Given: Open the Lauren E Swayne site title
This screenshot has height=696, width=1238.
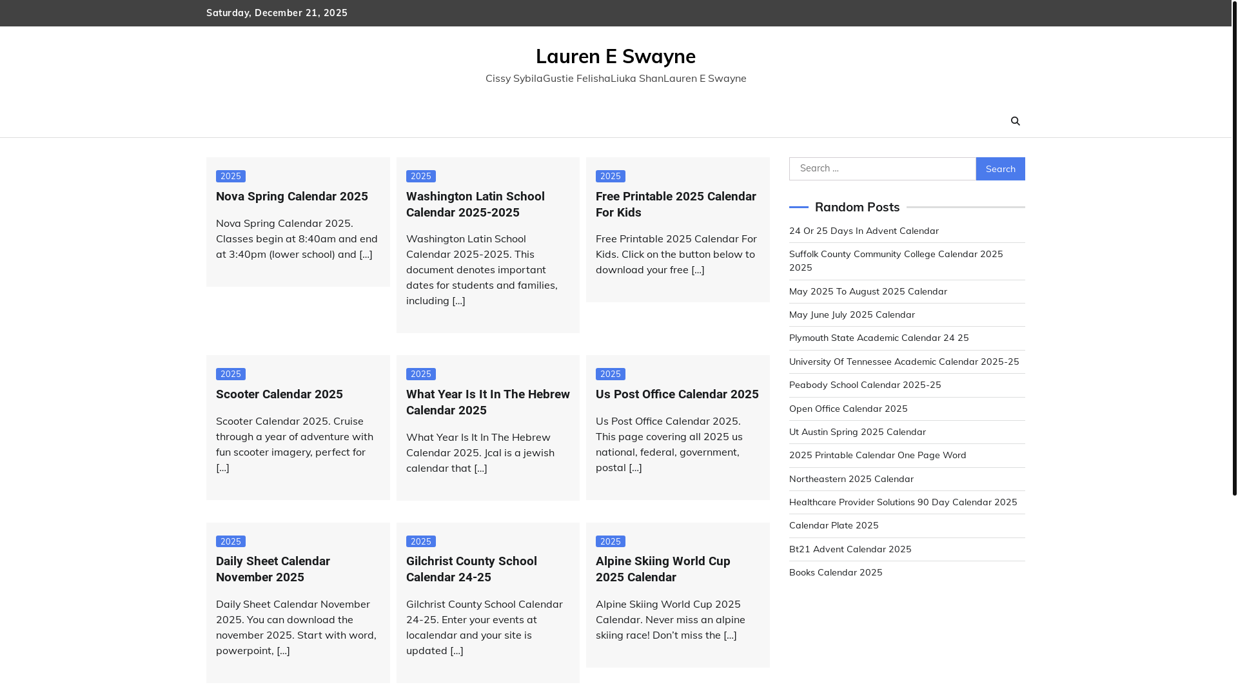Looking at the screenshot, I should point(615,56).
